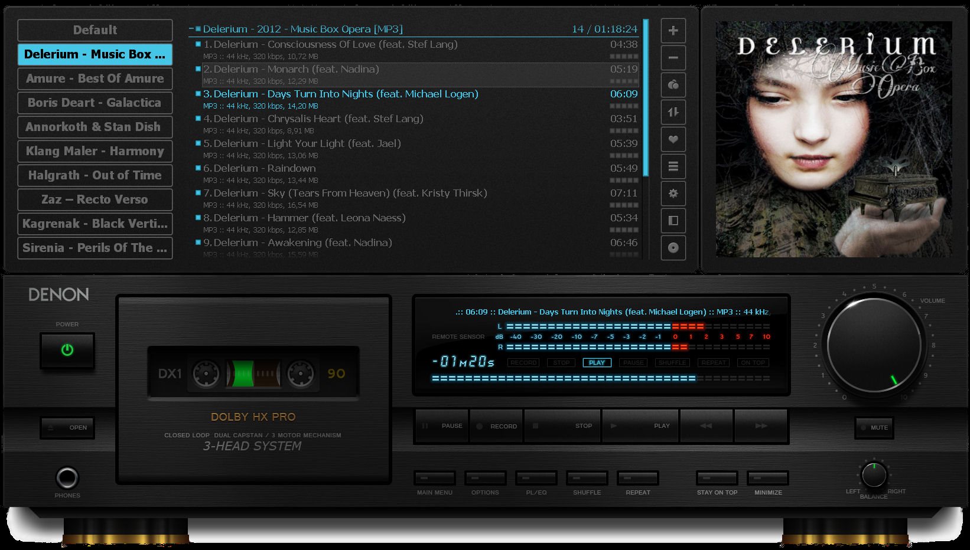970x550 pixels.
Task: Toggle the PL/EQ panel button
Action: pos(536,477)
